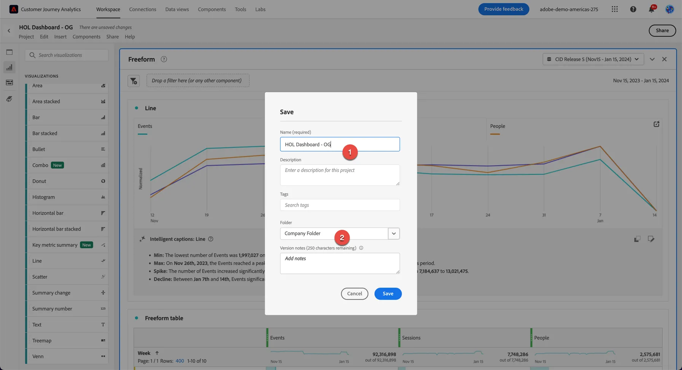Open the Panels icon in left rail
The image size is (682, 370).
pos(10,52)
